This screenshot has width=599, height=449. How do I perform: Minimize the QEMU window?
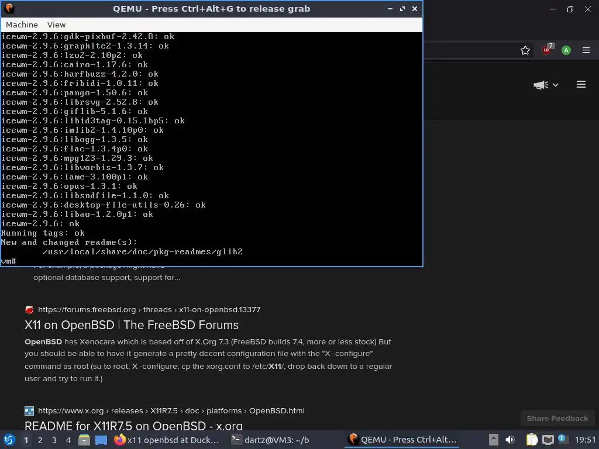pyautogui.click(x=390, y=8)
